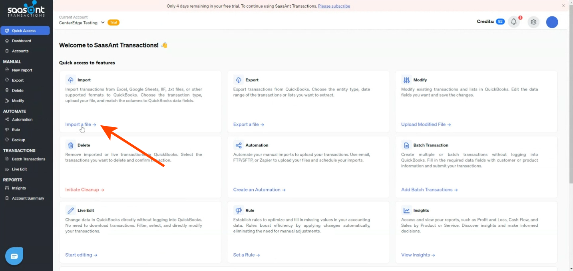Image resolution: width=573 pixels, height=271 pixels.
Task: Click the Delete card trash icon
Action: [71, 145]
